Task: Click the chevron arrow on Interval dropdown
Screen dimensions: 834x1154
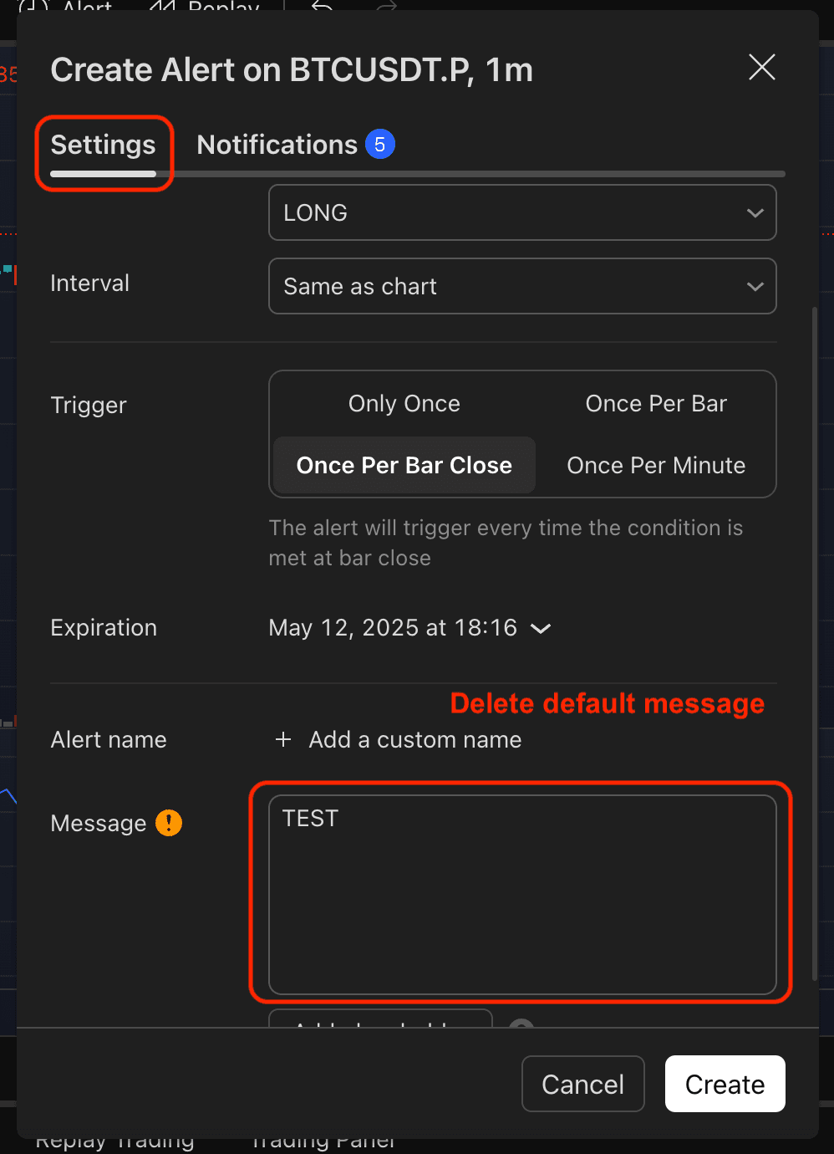Action: pos(755,287)
